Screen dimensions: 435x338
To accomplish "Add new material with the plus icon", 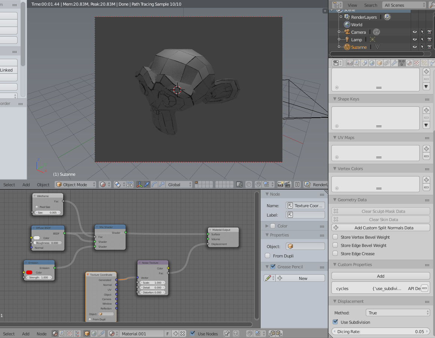I will [x=176, y=334].
